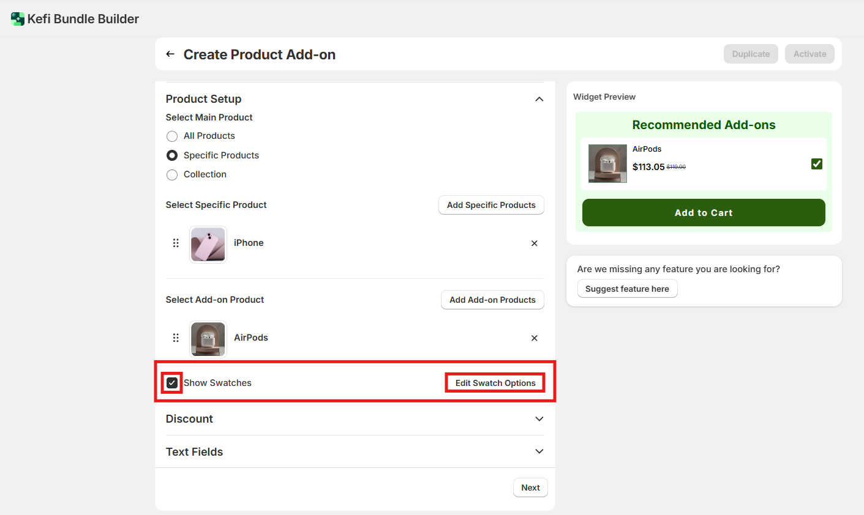Click the Kefi Bundle Builder logo
The height and width of the screenshot is (515, 864).
18,19
